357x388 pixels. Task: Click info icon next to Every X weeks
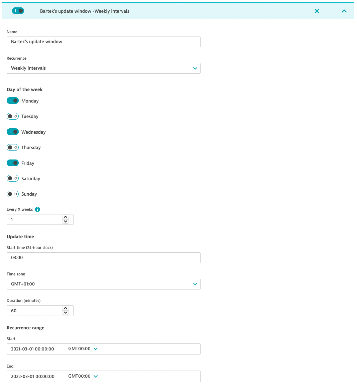37,209
